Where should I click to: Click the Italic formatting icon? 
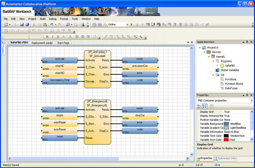tap(53, 37)
